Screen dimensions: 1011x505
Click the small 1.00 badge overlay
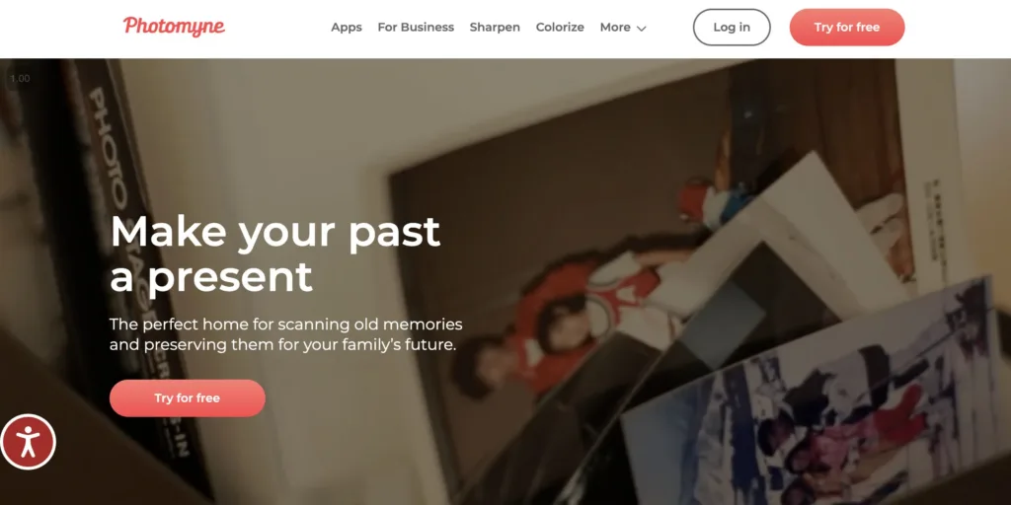[x=20, y=79]
